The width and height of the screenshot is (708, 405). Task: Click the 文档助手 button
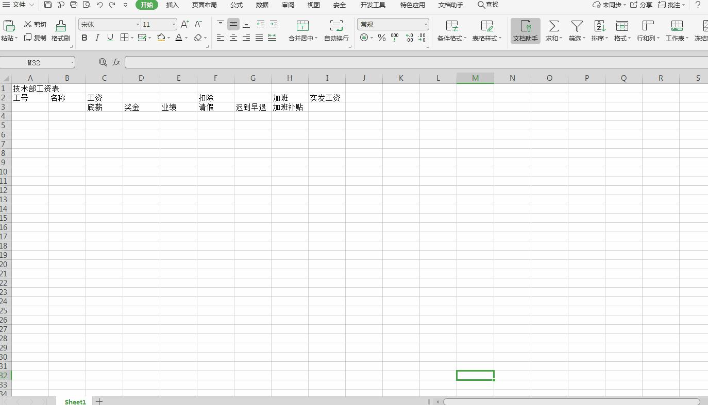[x=525, y=29]
